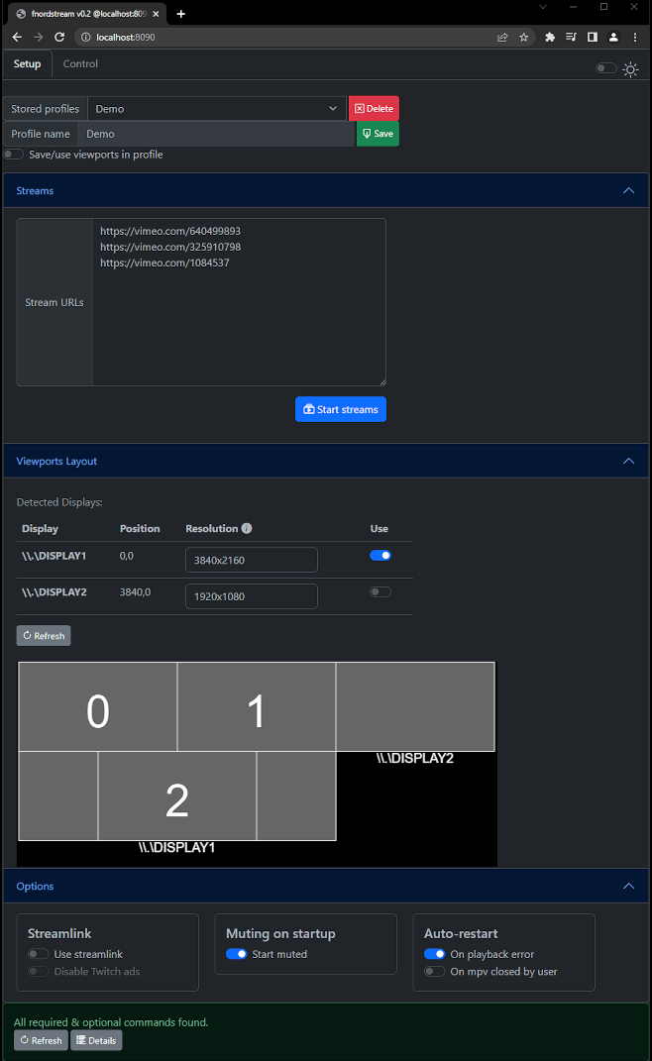Click the Muting on startup heading
Screen dimensions: 652x1061
click(x=280, y=933)
